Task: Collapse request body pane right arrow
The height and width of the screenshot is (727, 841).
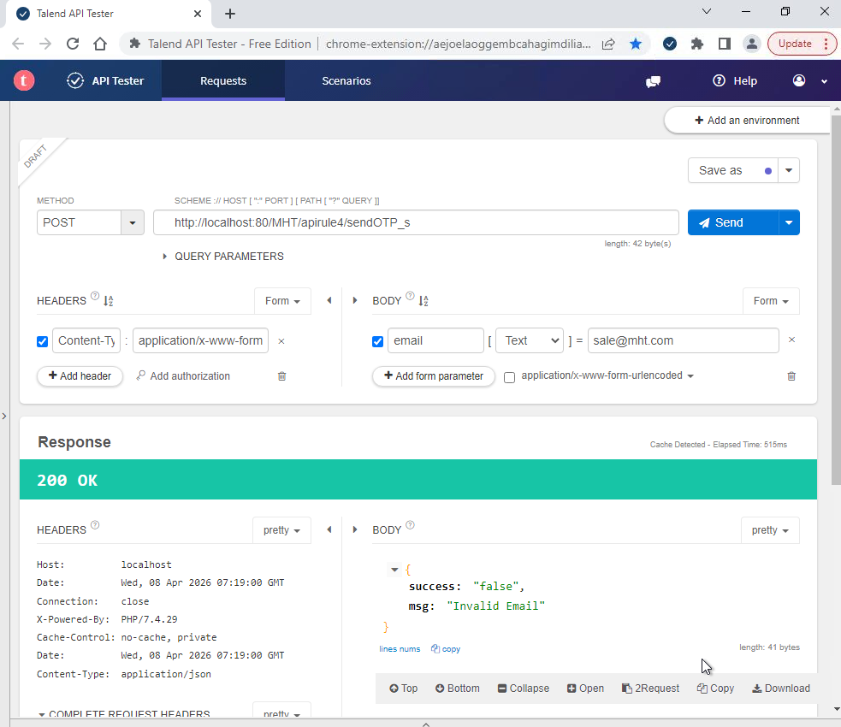Action: coord(354,300)
